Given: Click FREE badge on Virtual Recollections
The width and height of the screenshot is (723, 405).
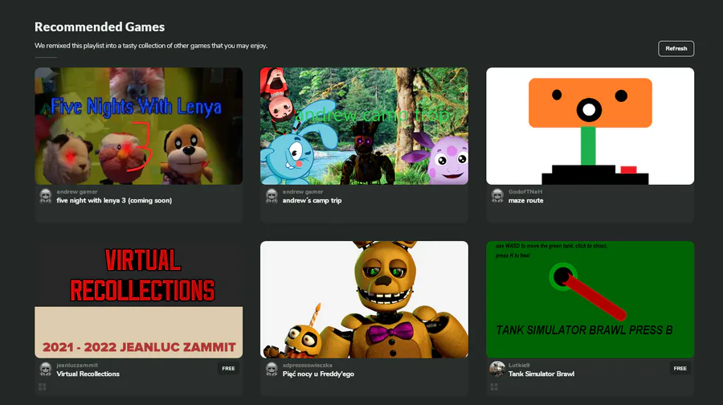Looking at the screenshot, I should point(228,369).
